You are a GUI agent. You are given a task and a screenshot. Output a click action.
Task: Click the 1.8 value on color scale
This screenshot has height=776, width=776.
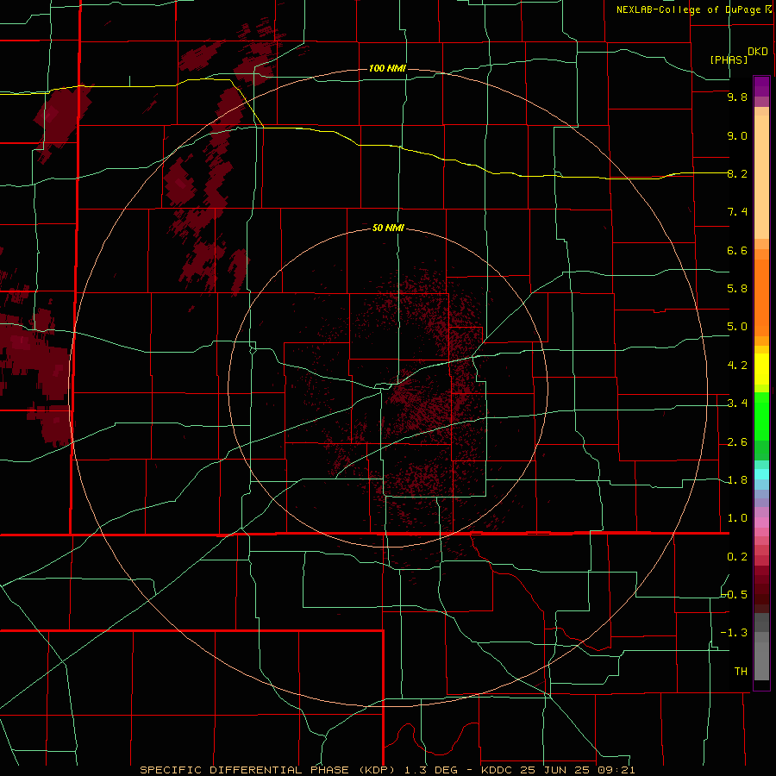pyautogui.click(x=737, y=480)
